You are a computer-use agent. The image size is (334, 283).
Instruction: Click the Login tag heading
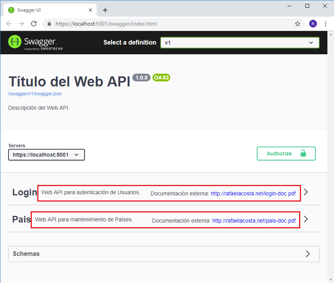25,192
